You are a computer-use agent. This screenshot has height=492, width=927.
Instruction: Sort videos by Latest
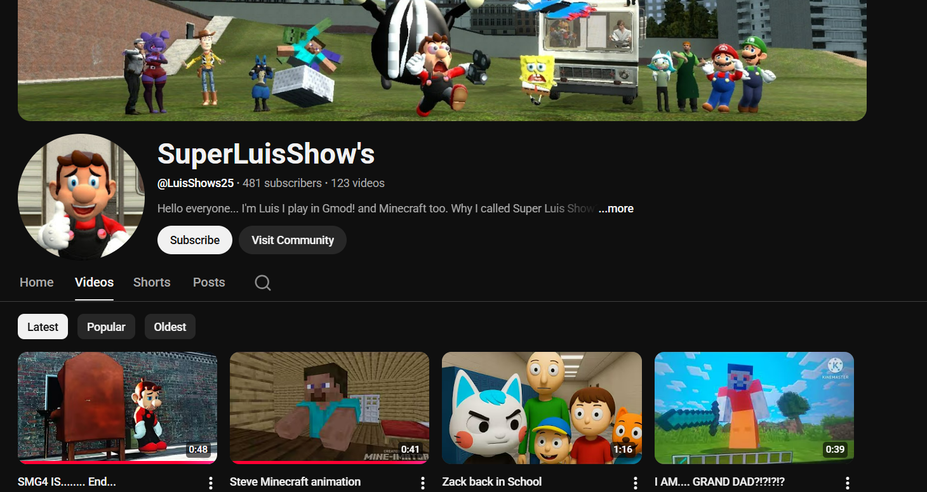(43, 327)
